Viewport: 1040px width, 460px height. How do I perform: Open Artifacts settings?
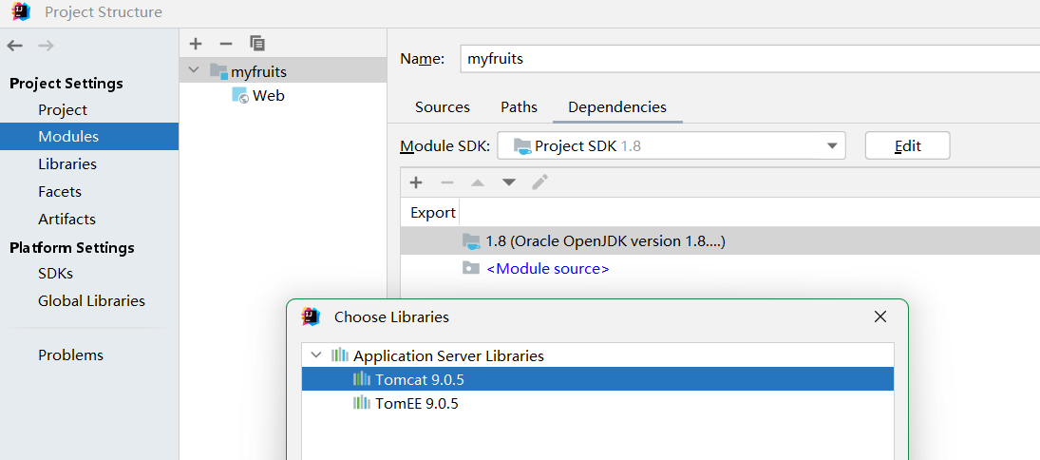[x=67, y=219]
